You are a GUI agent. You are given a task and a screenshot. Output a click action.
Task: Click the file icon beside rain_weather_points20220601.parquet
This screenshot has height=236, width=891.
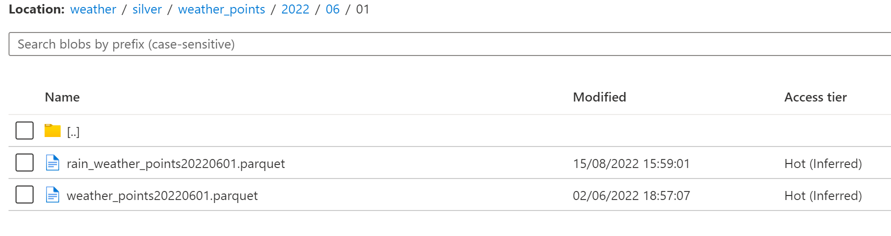(x=52, y=163)
